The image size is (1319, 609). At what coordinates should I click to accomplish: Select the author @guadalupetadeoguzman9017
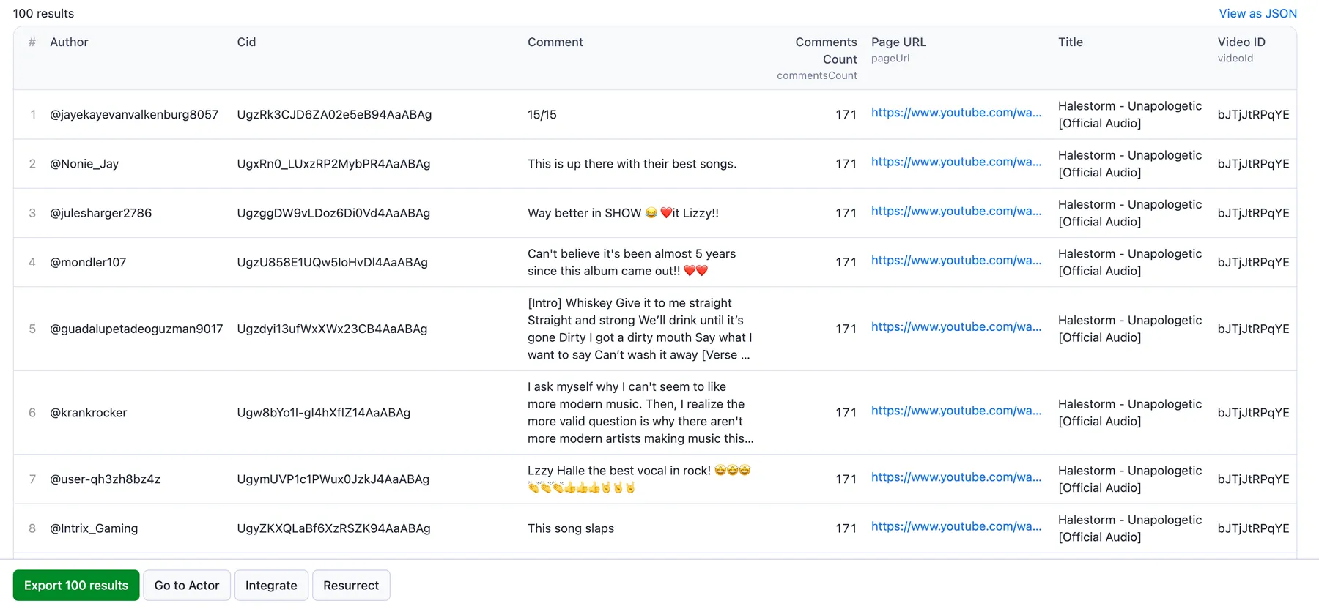(136, 329)
